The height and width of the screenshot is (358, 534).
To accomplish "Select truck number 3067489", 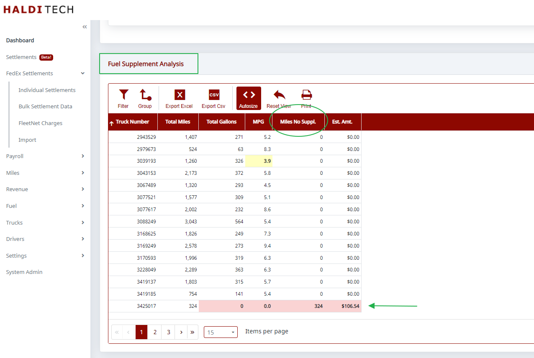I will (x=146, y=185).
